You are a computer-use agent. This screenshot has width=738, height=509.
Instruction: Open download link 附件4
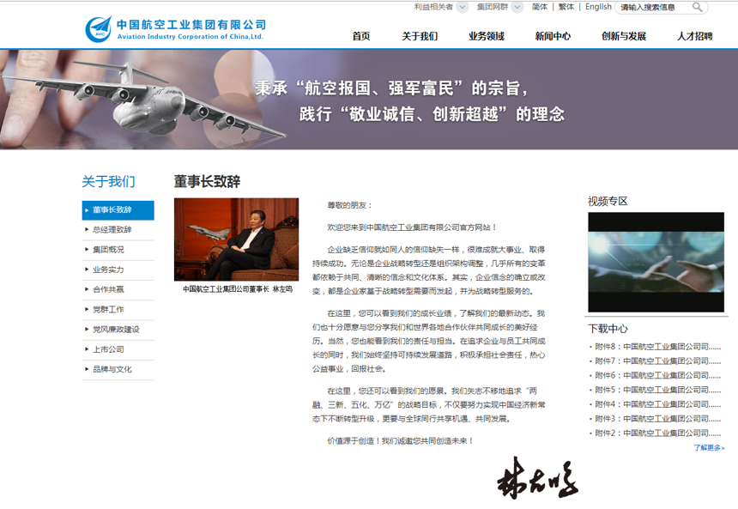tap(657, 404)
